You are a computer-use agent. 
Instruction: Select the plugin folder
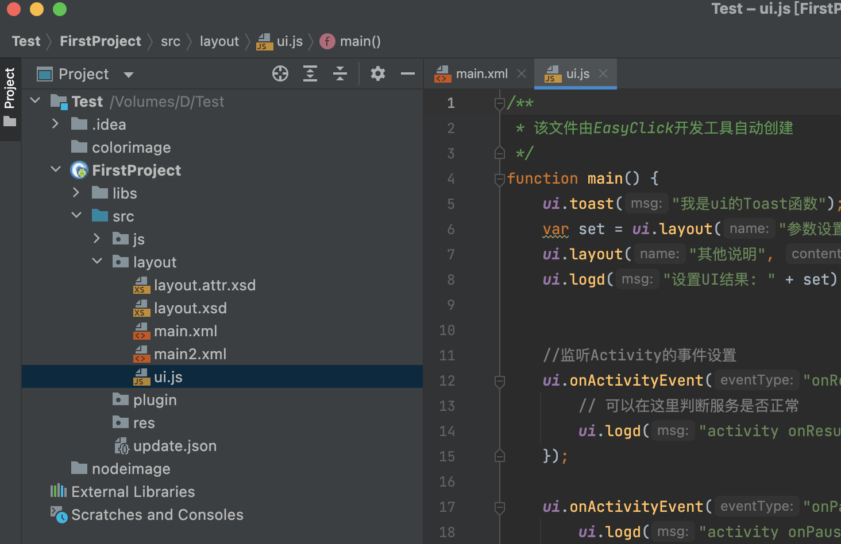tap(155, 400)
